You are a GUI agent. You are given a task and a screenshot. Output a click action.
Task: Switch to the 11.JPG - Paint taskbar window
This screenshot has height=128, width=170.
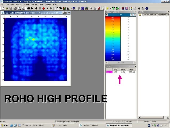click(65, 125)
